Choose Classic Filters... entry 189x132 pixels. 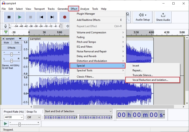(98, 77)
